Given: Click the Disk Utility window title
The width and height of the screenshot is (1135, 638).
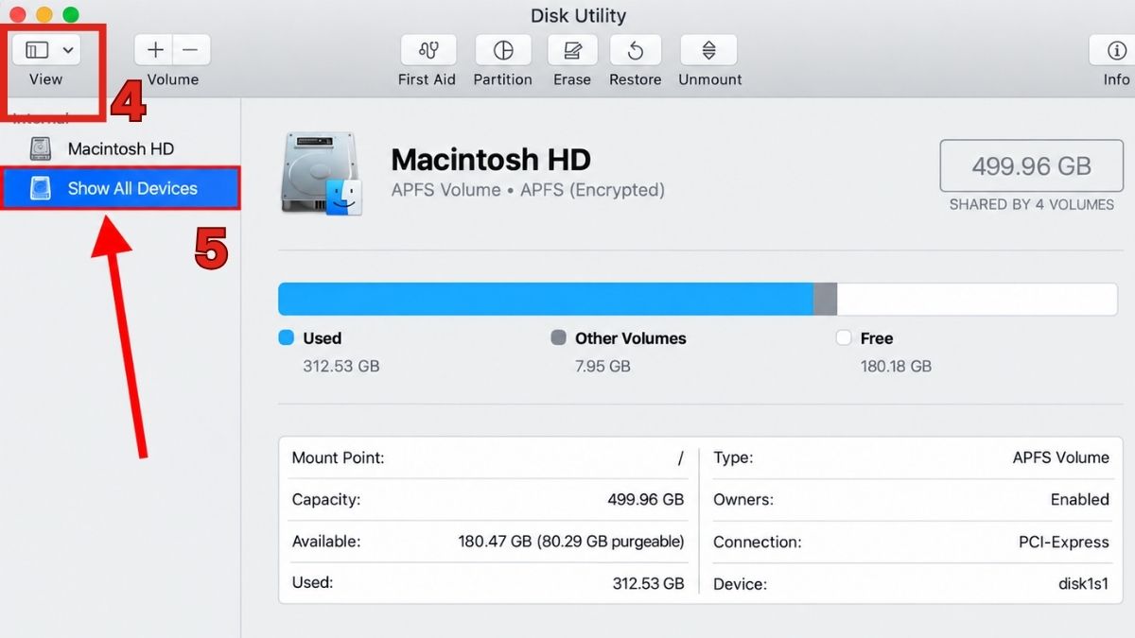Looking at the screenshot, I should point(578,16).
